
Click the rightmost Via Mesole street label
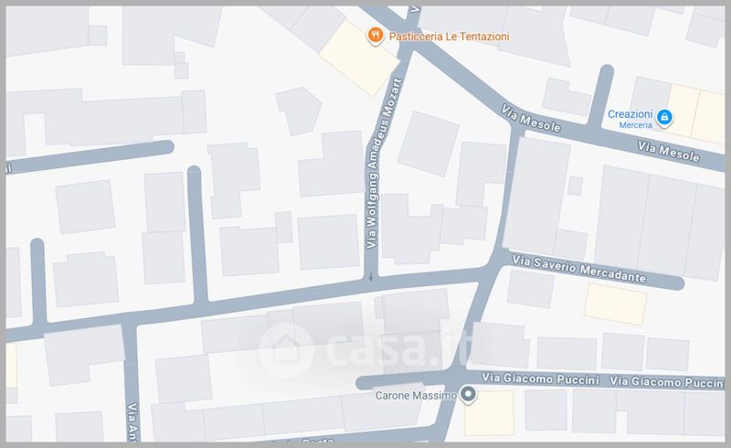(668, 152)
